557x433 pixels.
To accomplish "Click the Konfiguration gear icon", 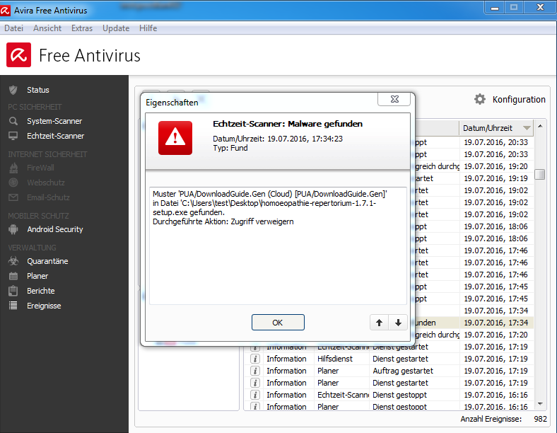I will coord(480,100).
